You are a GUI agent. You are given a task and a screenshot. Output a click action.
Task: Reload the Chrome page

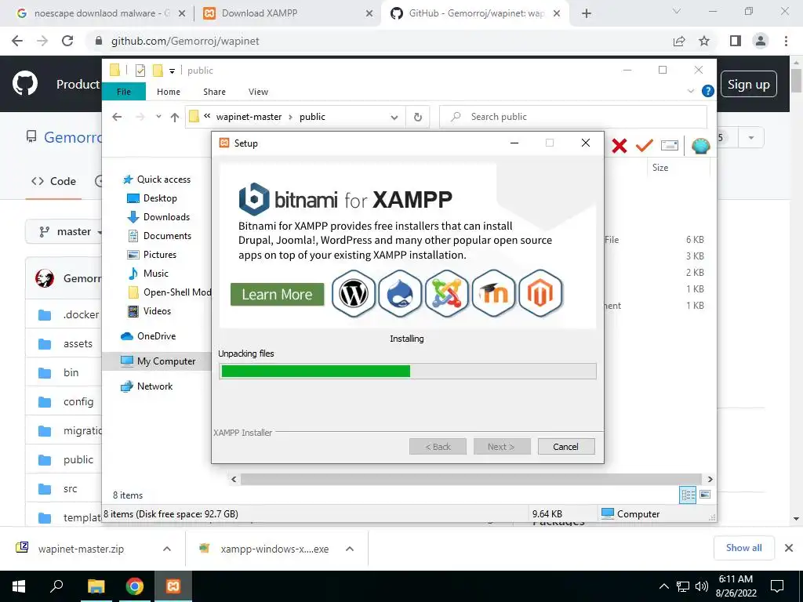coord(67,41)
